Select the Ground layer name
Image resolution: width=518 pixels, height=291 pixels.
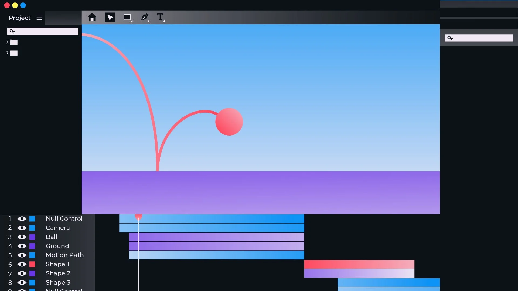point(57,246)
